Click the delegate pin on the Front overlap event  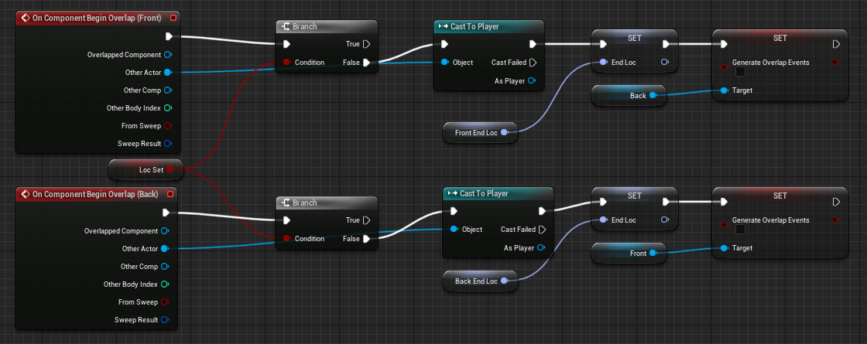[x=173, y=17]
